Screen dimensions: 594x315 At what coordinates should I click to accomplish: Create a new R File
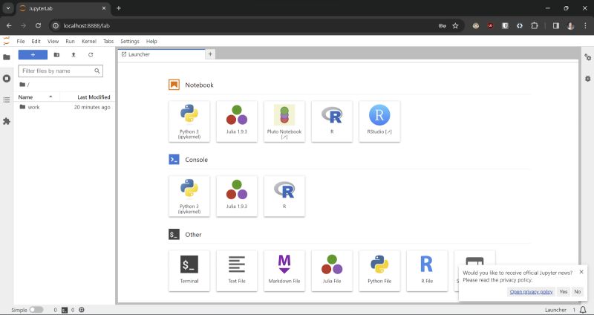coord(427,270)
